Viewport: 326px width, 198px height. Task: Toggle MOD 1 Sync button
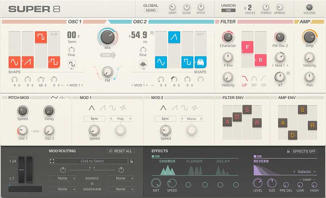[x=94, y=119]
